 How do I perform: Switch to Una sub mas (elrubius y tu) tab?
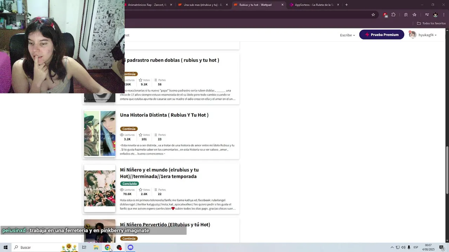tap(203, 5)
